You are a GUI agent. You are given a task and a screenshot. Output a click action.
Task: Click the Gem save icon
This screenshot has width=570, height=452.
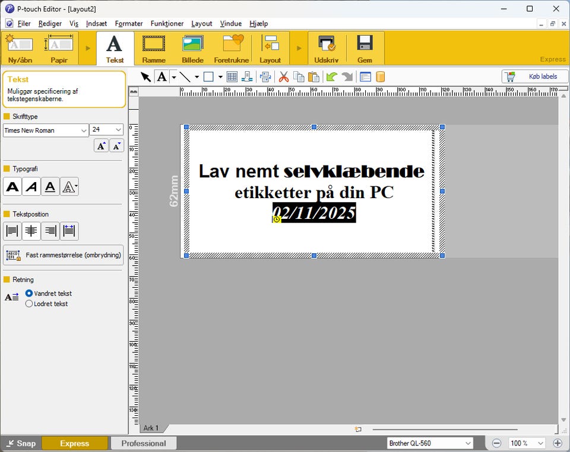click(x=365, y=49)
